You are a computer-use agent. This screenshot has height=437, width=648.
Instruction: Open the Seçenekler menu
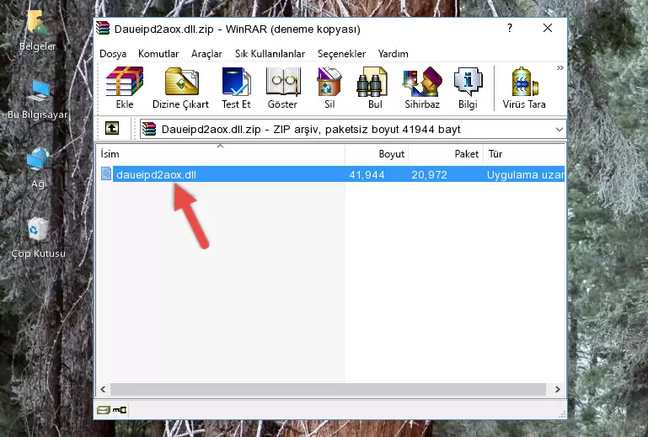[341, 54]
